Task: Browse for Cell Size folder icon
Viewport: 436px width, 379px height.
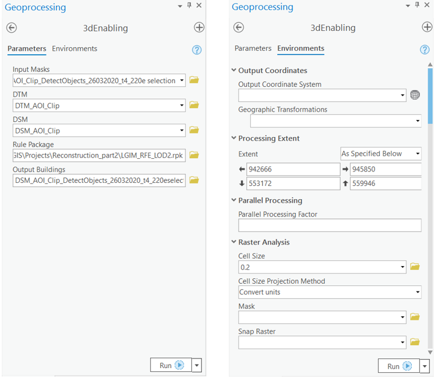Action: pos(415,267)
